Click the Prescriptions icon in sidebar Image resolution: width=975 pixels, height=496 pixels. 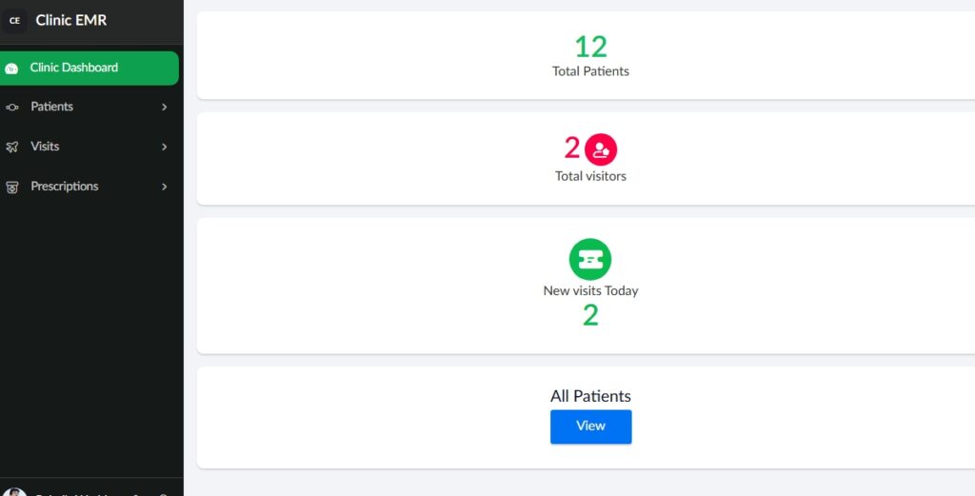pyautogui.click(x=11, y=188)
